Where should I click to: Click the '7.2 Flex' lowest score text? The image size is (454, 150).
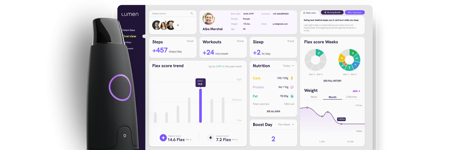coord(224,140)
